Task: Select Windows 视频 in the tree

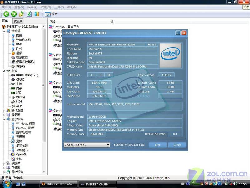Action: (25, 123)
